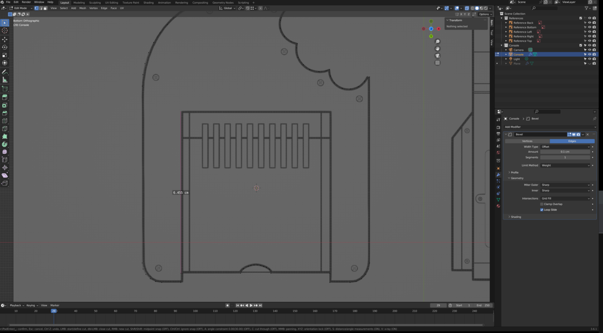Switch to the UV Editing workspace tab

[112, 2]
